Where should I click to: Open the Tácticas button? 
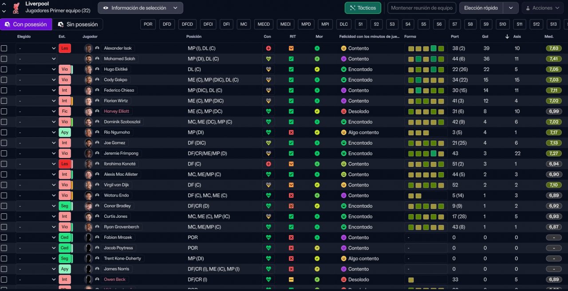(x=363, y=8)
